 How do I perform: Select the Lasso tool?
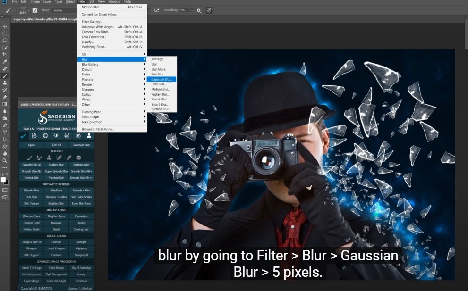[5, 41]
